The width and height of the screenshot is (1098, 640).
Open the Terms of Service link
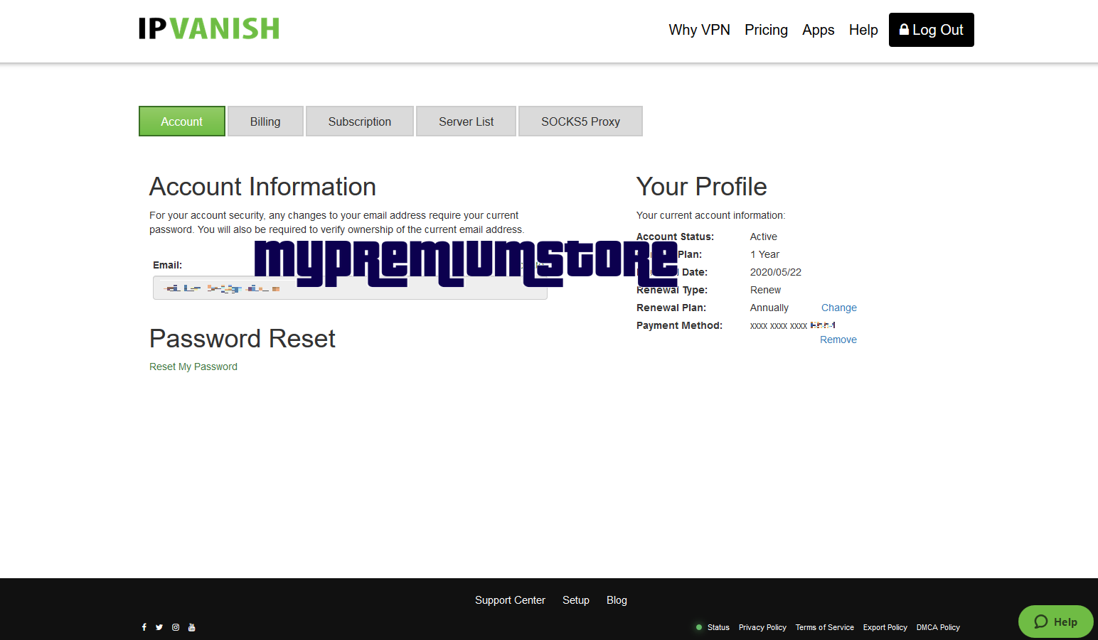click(825, 627)
